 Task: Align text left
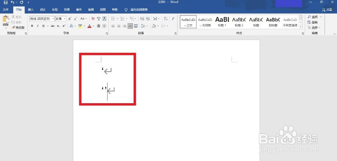pyautogui.click(x=113, y=26)
